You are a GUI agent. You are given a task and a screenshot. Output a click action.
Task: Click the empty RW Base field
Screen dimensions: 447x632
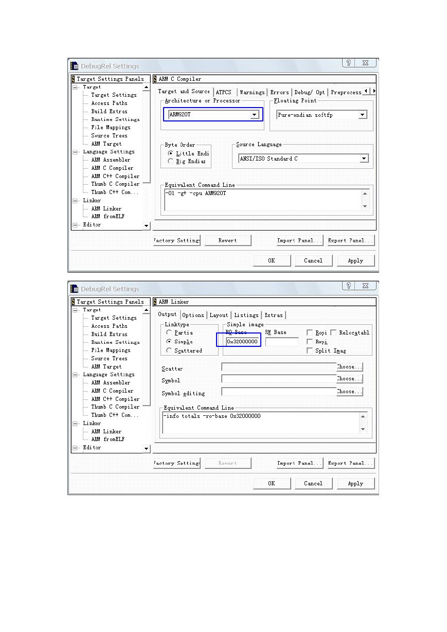coord(282,341)
